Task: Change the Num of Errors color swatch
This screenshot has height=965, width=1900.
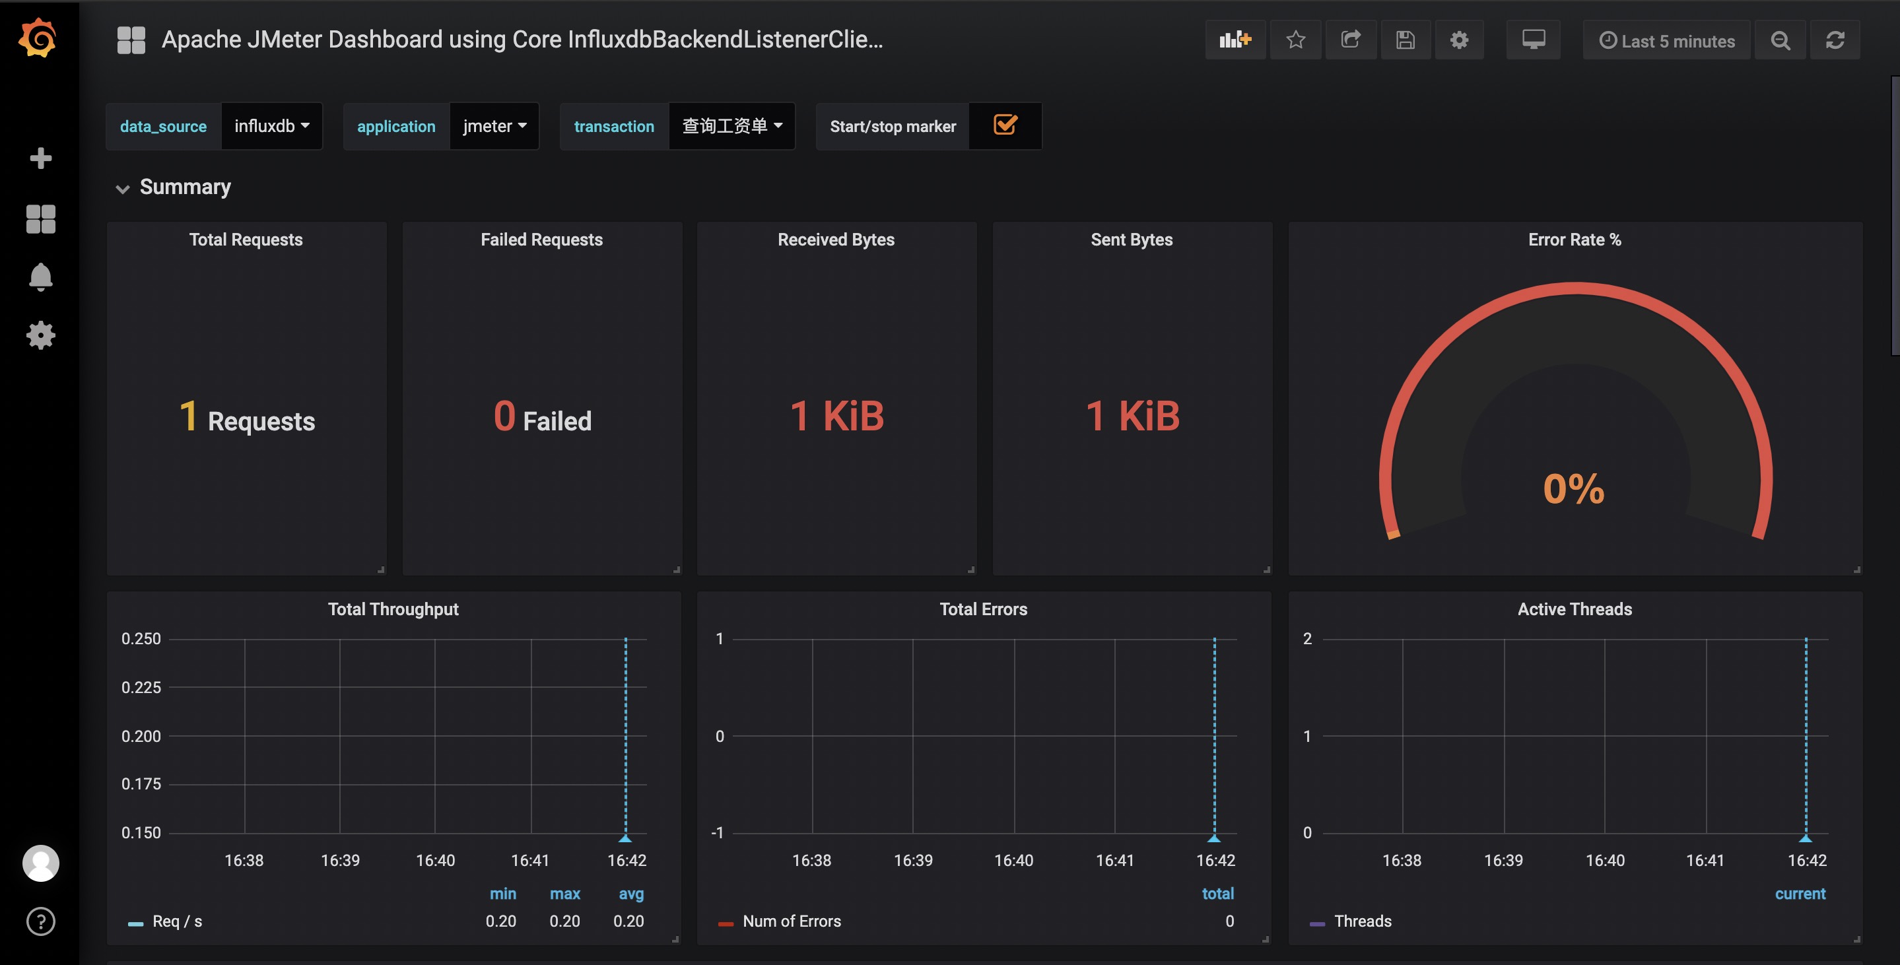Action: coord(726,923)
